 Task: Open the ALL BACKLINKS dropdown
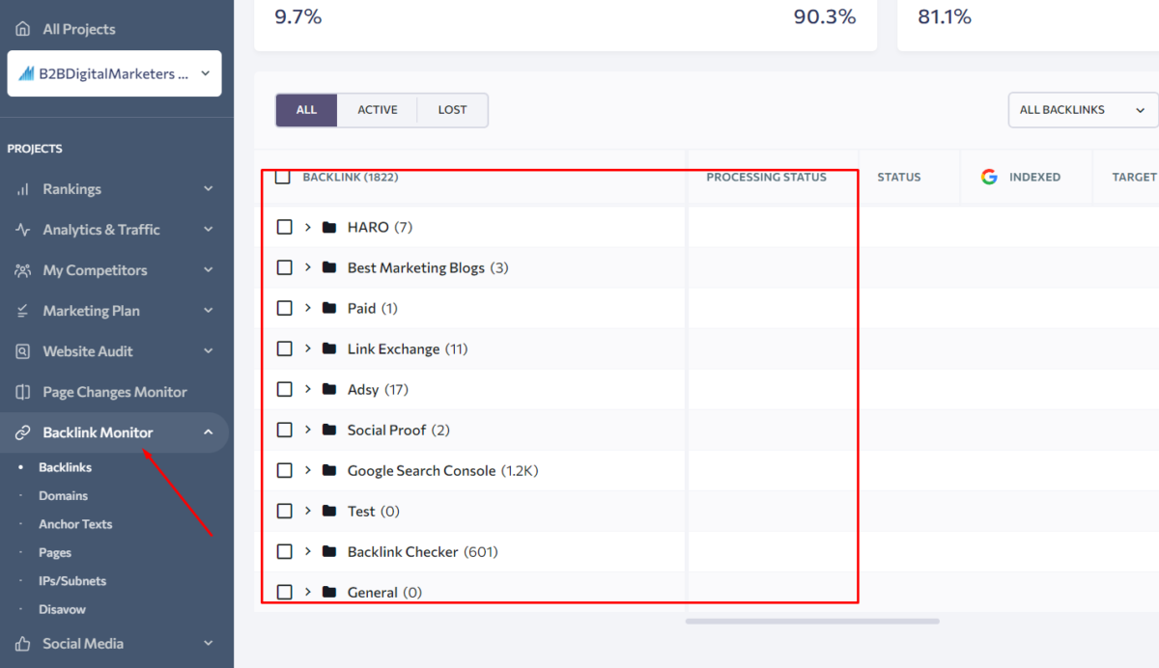(x=1082, y=109)
